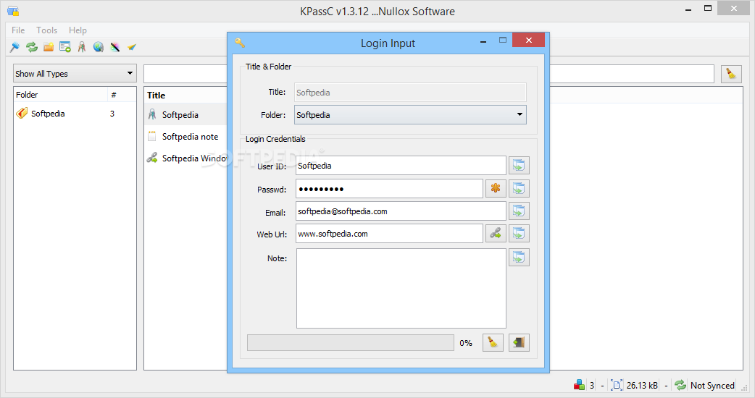Image resolution: width=755 pixels, height=398 pixels.
Task: Click the # column header
Action: (121, 95)
